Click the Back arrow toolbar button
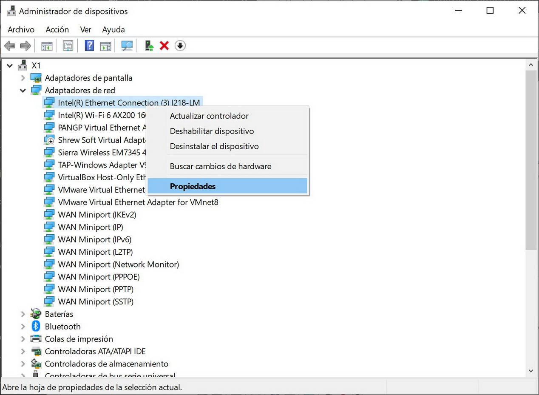This screenshot has height=395, width=539. 10,45
